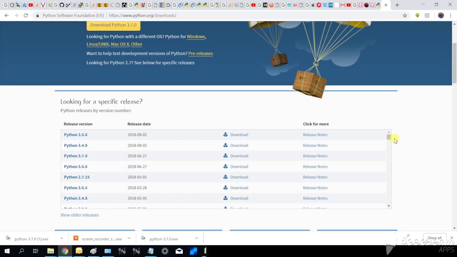The height and width of the screenshot is (257, 457).
Task: Open the Mail app on the taskbar
Action: click(179, 251)
